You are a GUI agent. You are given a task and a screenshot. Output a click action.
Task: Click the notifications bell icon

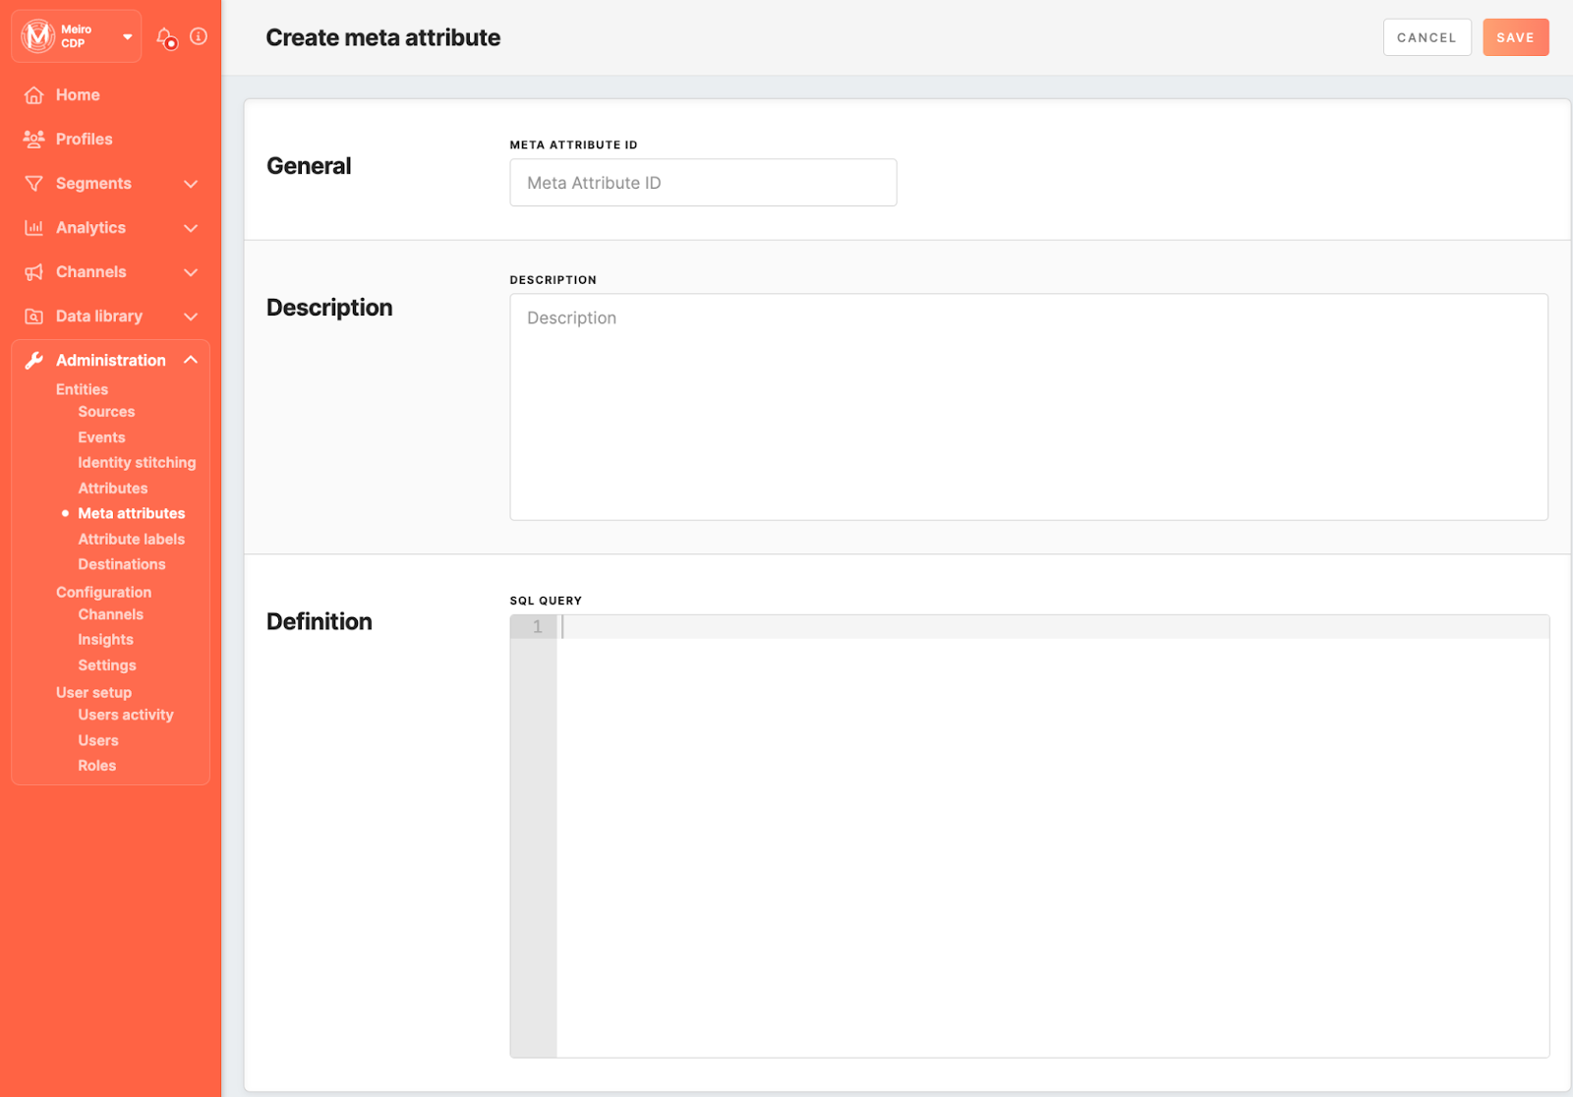click(165, 37)
